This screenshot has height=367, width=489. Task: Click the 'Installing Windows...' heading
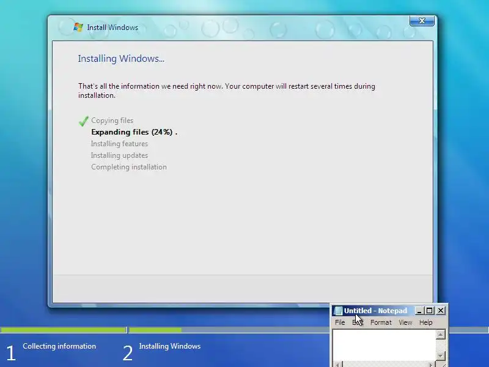tap(121, 58)
